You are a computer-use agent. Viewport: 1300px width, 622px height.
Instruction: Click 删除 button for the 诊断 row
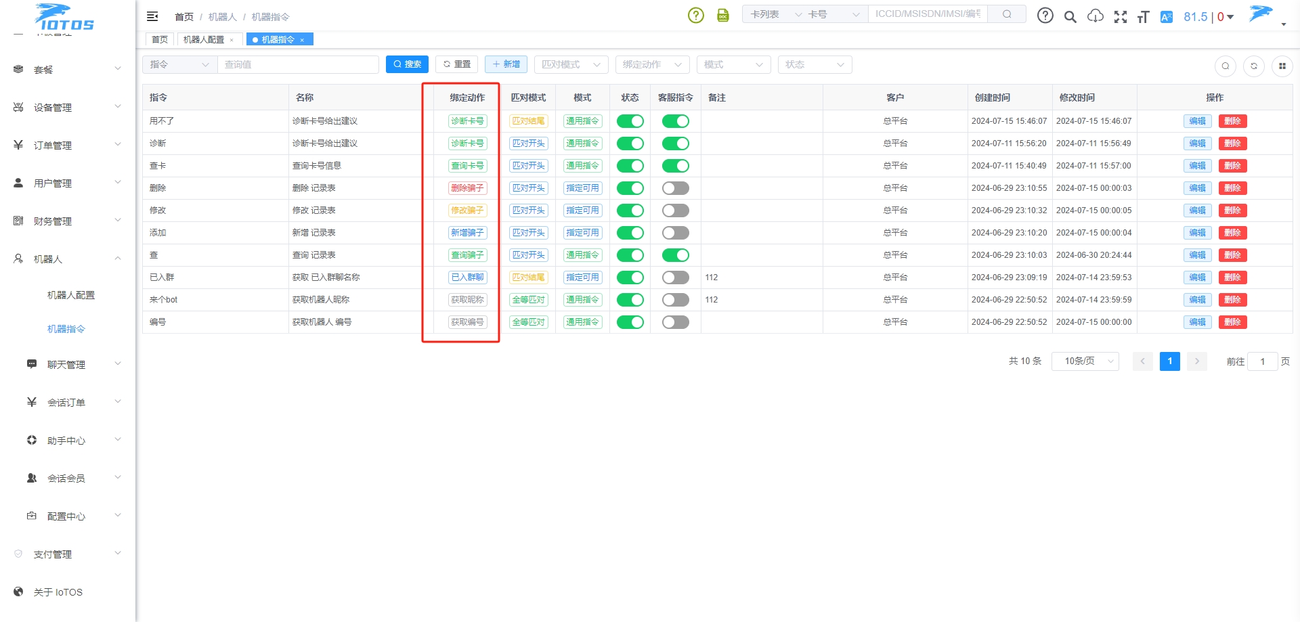(1232, 143)
